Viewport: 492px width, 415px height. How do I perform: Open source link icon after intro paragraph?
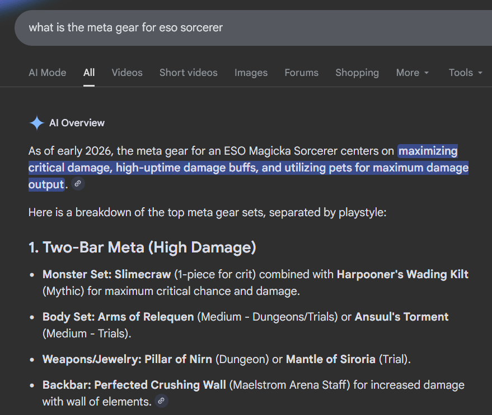[78, 184]
